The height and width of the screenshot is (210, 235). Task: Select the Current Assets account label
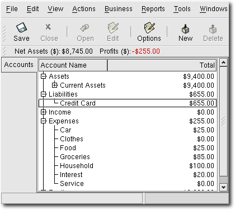click(83, 85)
